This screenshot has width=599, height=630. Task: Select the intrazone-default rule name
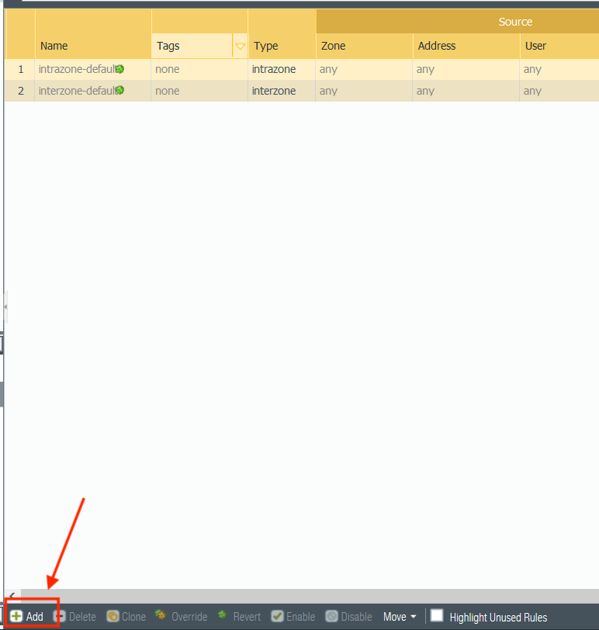tap(77, 69)
